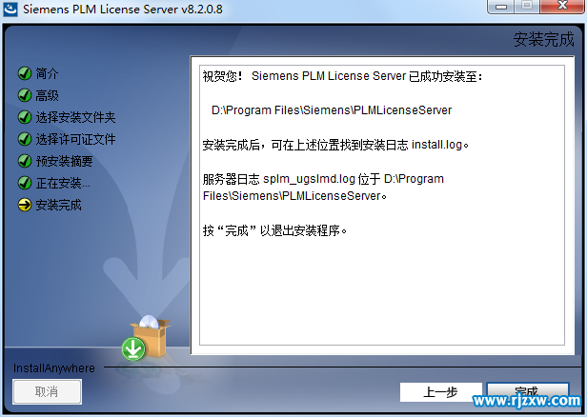
Task: Click the checkmark icon next to 选择许可证文件
Action: tap(25, 139)
